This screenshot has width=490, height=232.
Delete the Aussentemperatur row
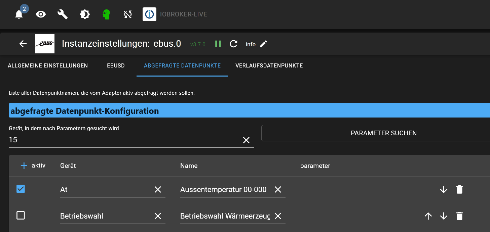coord(459,189)
